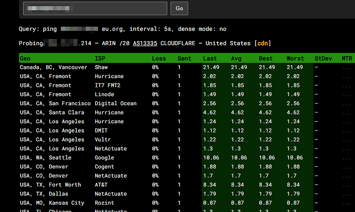
Task: Click Best value 1.3 in Los Angeles NetActuate row
Action: tap(263, 148)
